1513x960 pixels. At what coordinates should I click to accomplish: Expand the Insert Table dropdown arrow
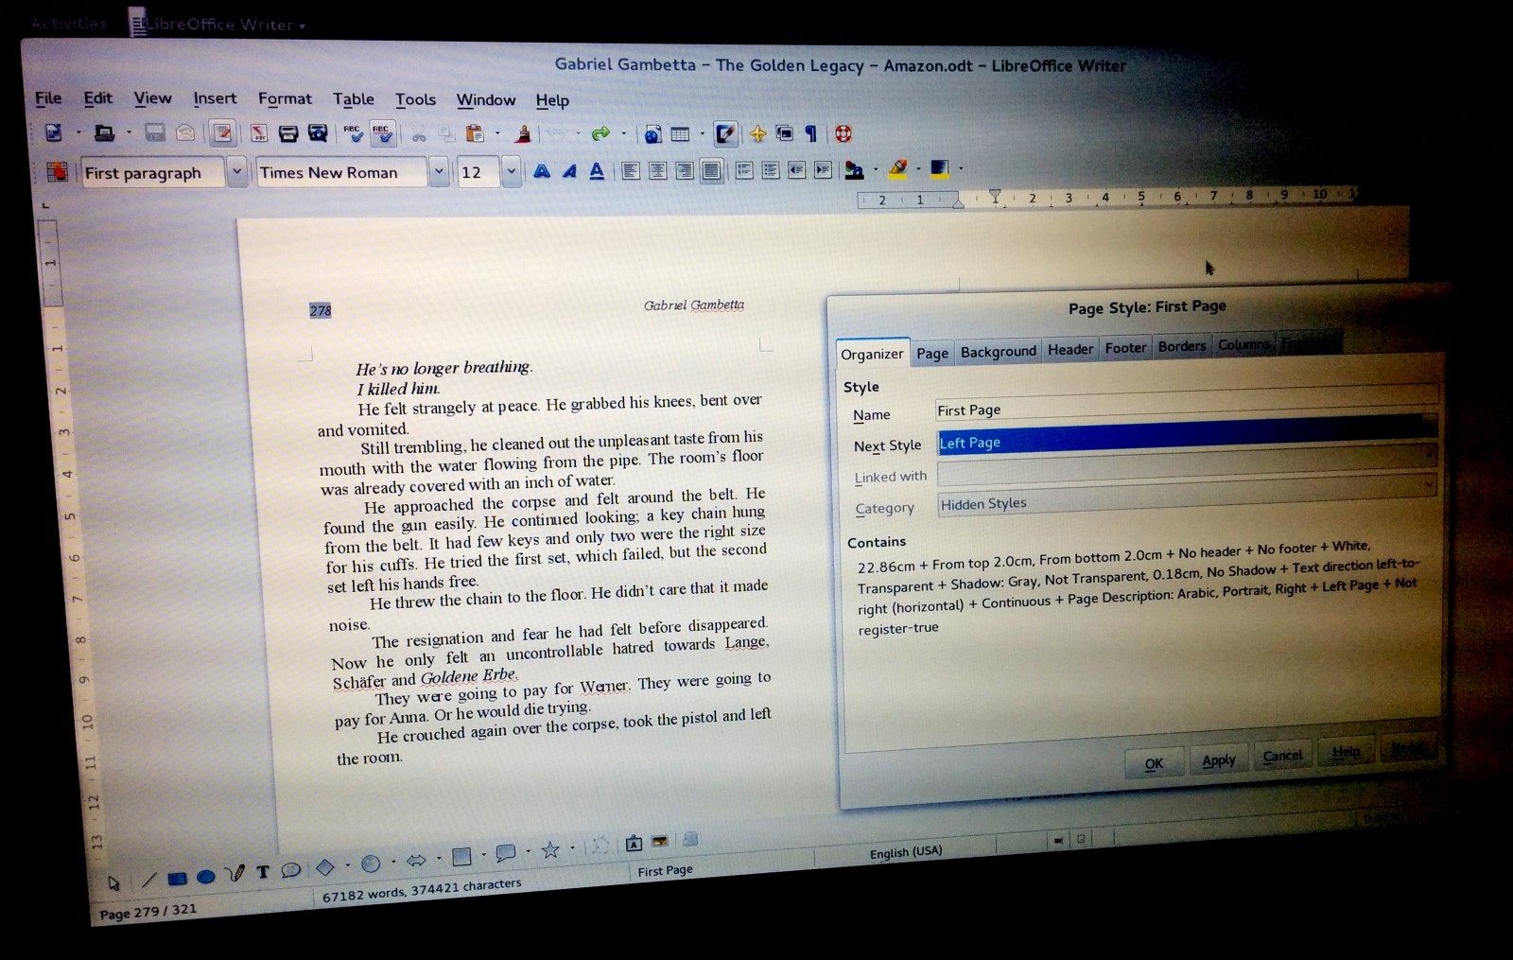702,134
